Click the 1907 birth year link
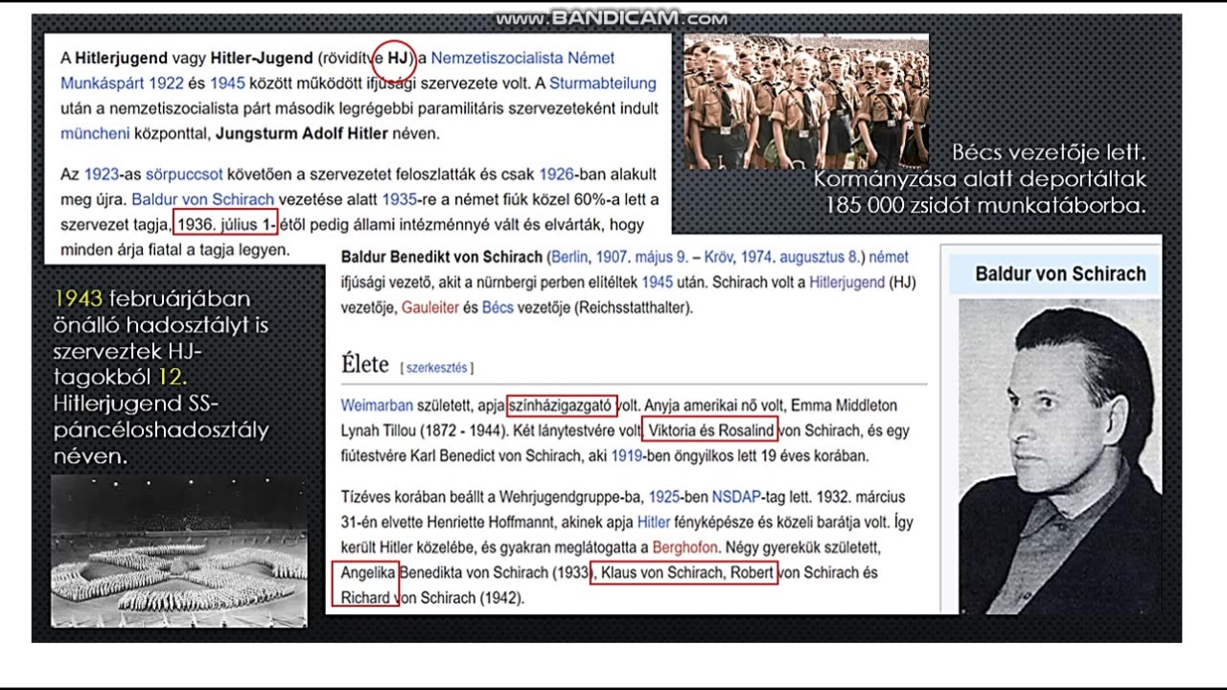This screenshot has width=1227, height=690. pos(611,258)
